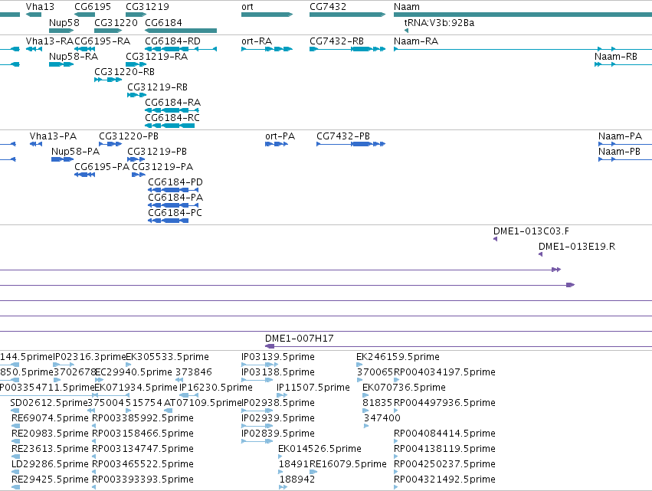The image size is (652, 491).
Task: Select the CG6184-RC transcript
Action: [x=169, y=126]
